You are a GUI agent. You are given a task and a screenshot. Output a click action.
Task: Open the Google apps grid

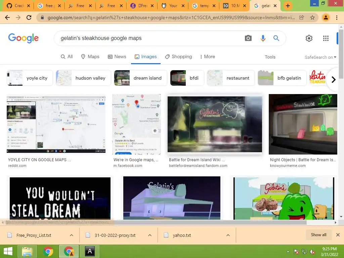(326, 38)
